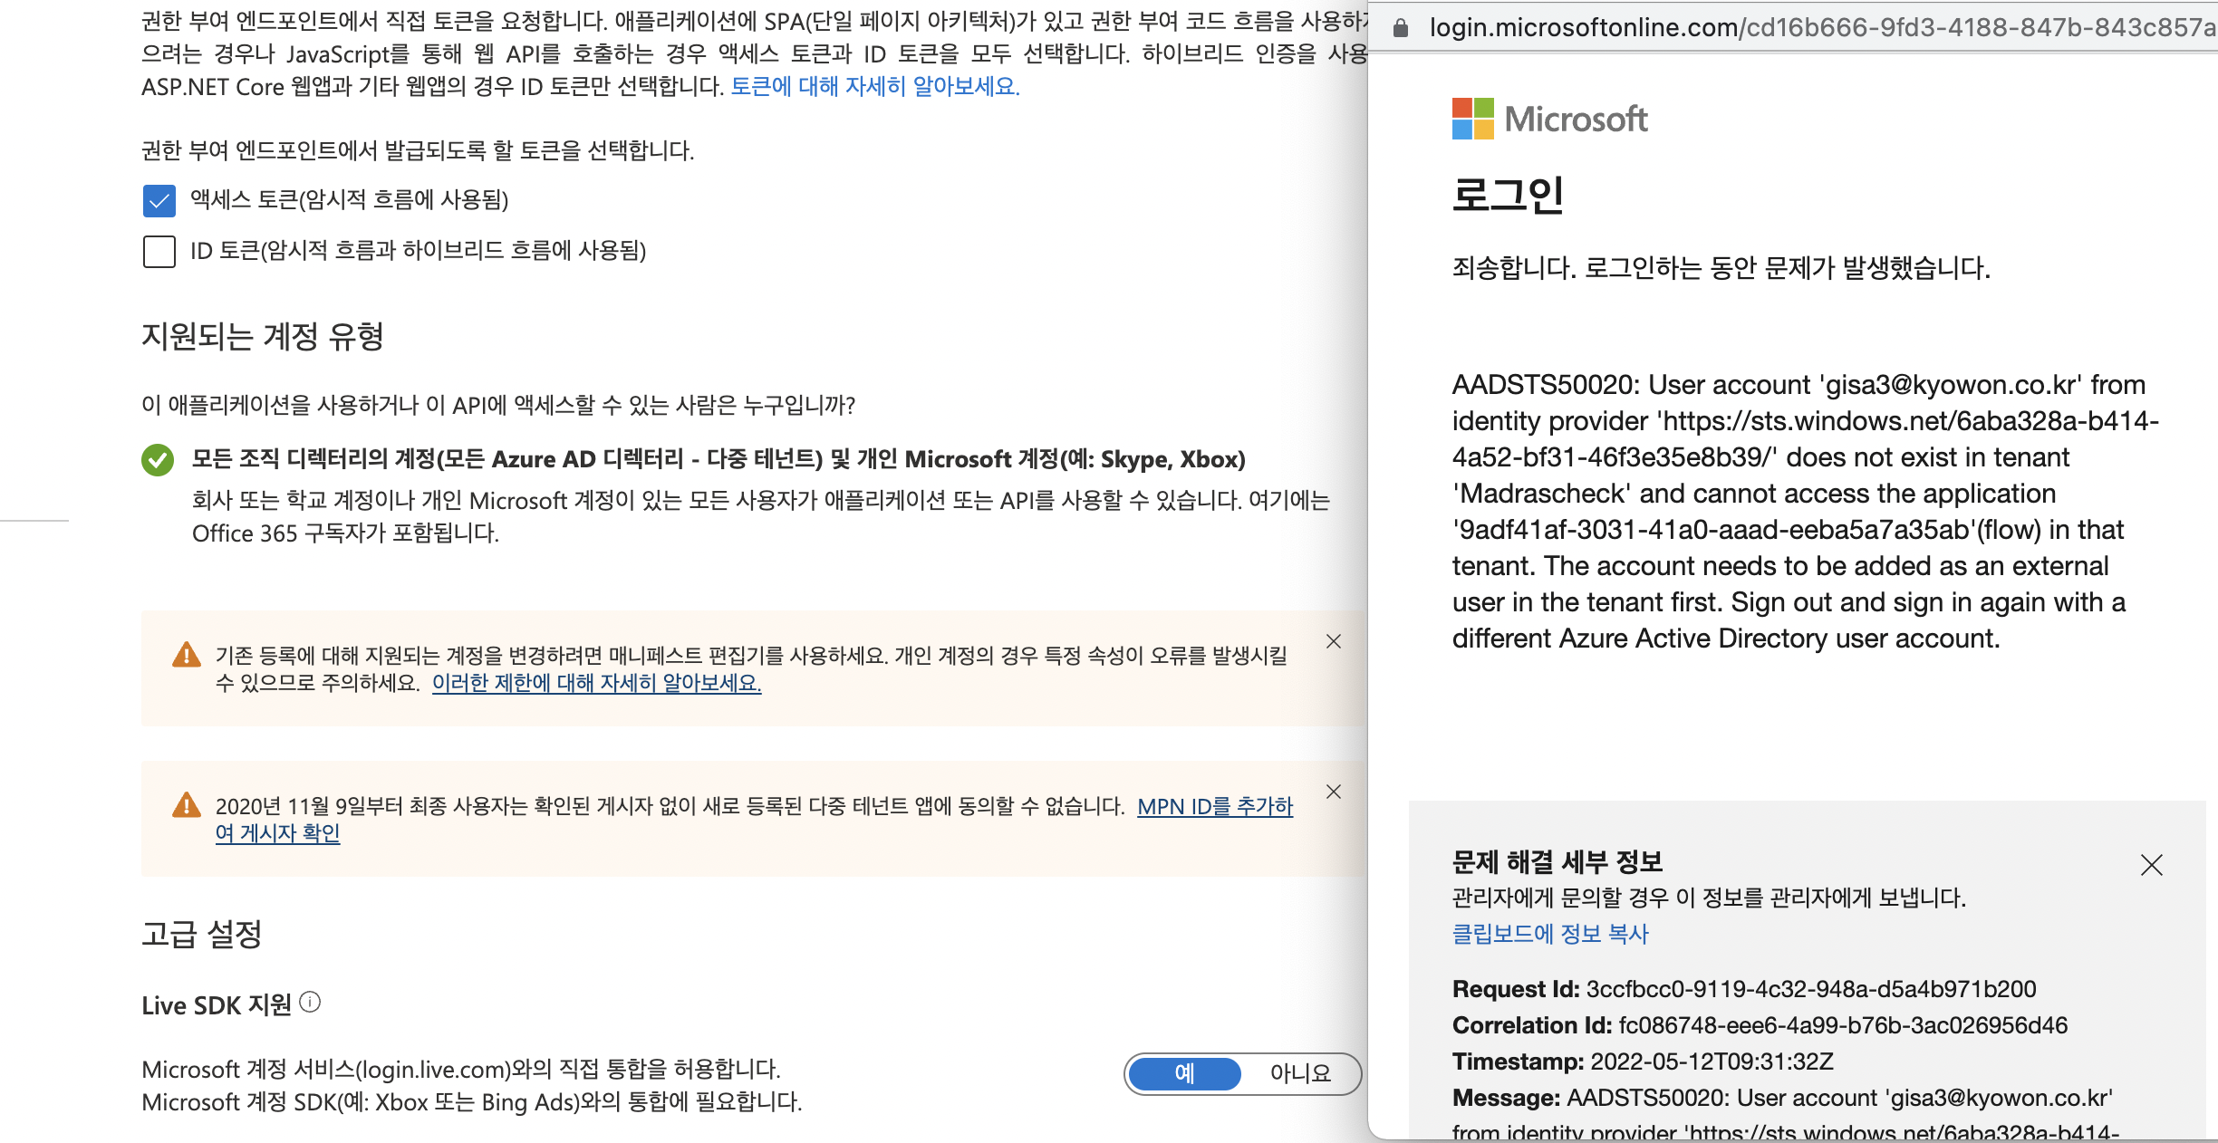The width and height of the screenshot is (2218, 1143).
Task: Close the 문제 해결 세부 정보 panel
Action: 2152,866
